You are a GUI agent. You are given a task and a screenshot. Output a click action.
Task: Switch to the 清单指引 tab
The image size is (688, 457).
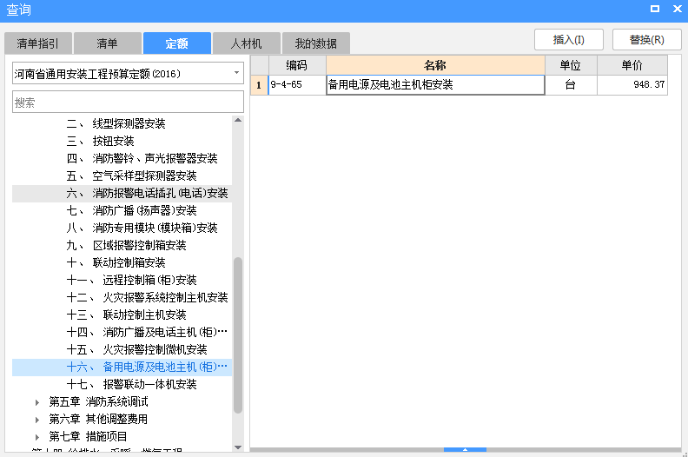(38, 43)
